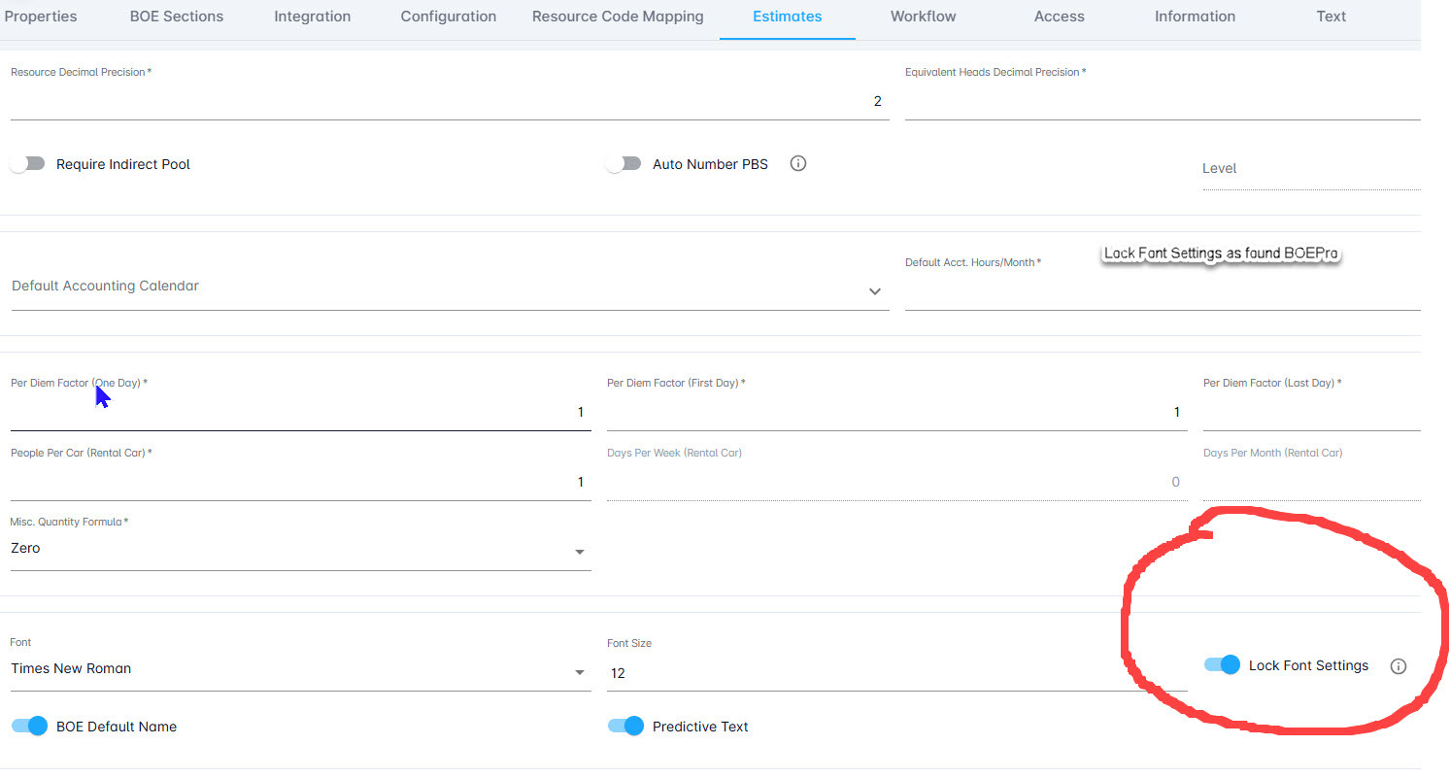Screen dimensions: 1450x779
Task: Enable the Auto Number PBS switch
Action: point(624,164)
